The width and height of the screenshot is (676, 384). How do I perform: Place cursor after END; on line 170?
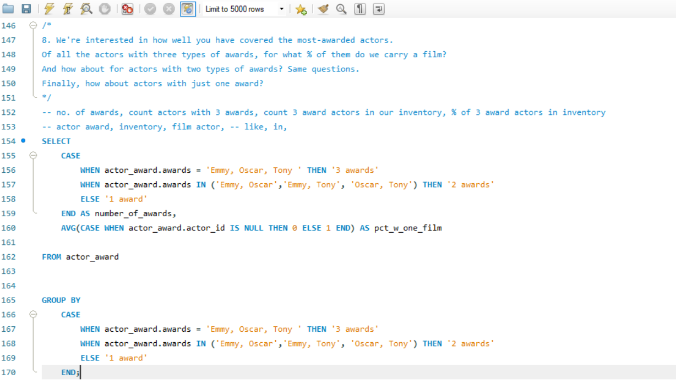(81, 372)
